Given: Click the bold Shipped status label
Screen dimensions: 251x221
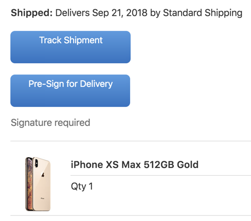Looking at the screenshot, I should [31, 13].
